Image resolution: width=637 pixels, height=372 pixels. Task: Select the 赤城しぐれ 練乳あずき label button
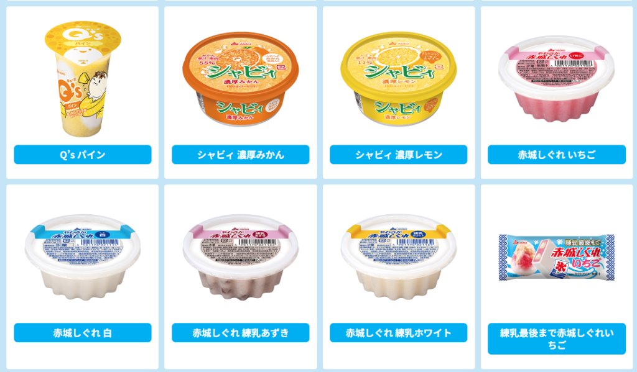coord(241,333)
